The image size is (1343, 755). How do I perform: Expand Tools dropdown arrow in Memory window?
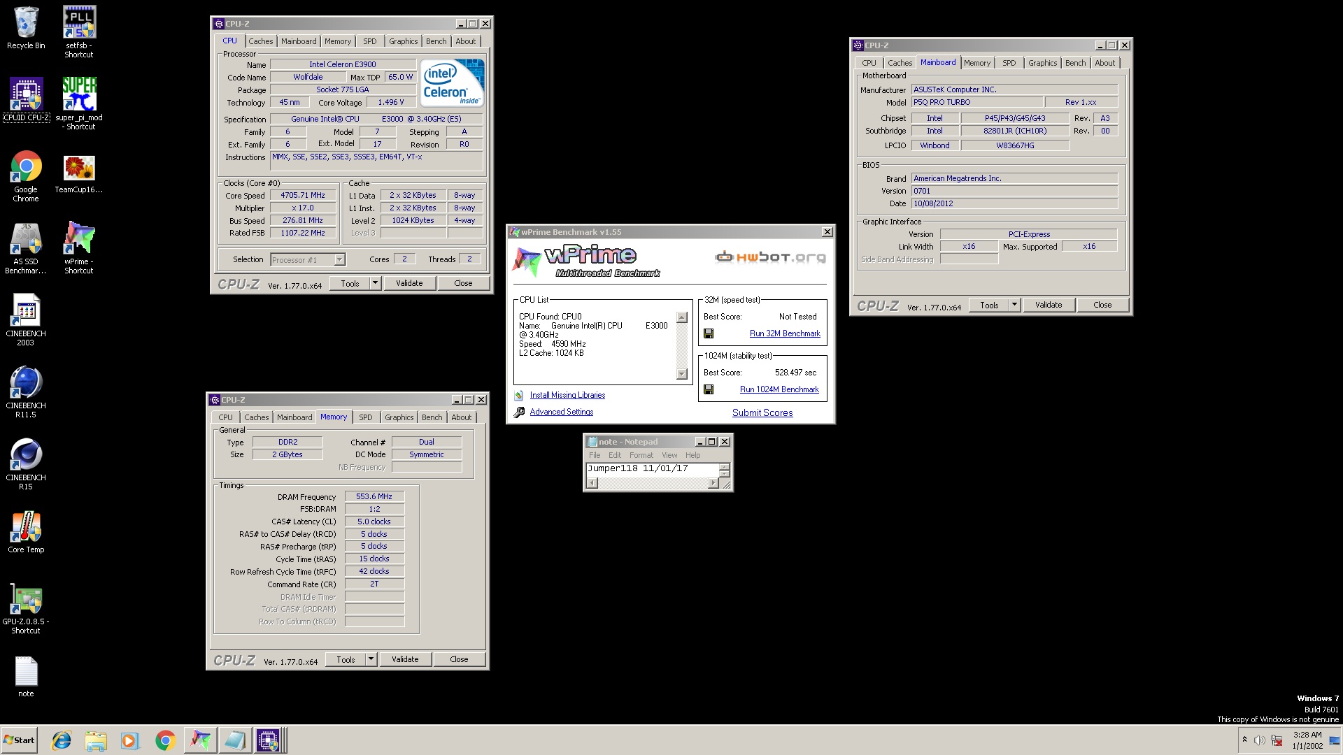coord(371,659)
